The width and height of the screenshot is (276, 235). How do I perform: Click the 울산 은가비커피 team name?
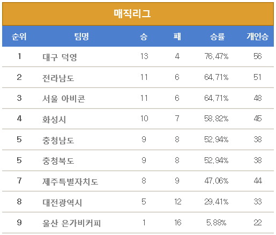pyautogui.click(x=71, y=223)
